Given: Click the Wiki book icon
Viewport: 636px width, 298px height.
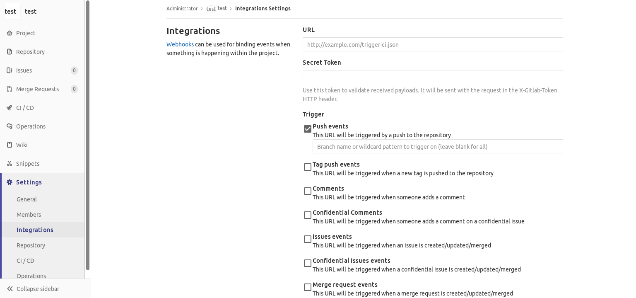Looking at the screenshot, I should pos(10,145).
